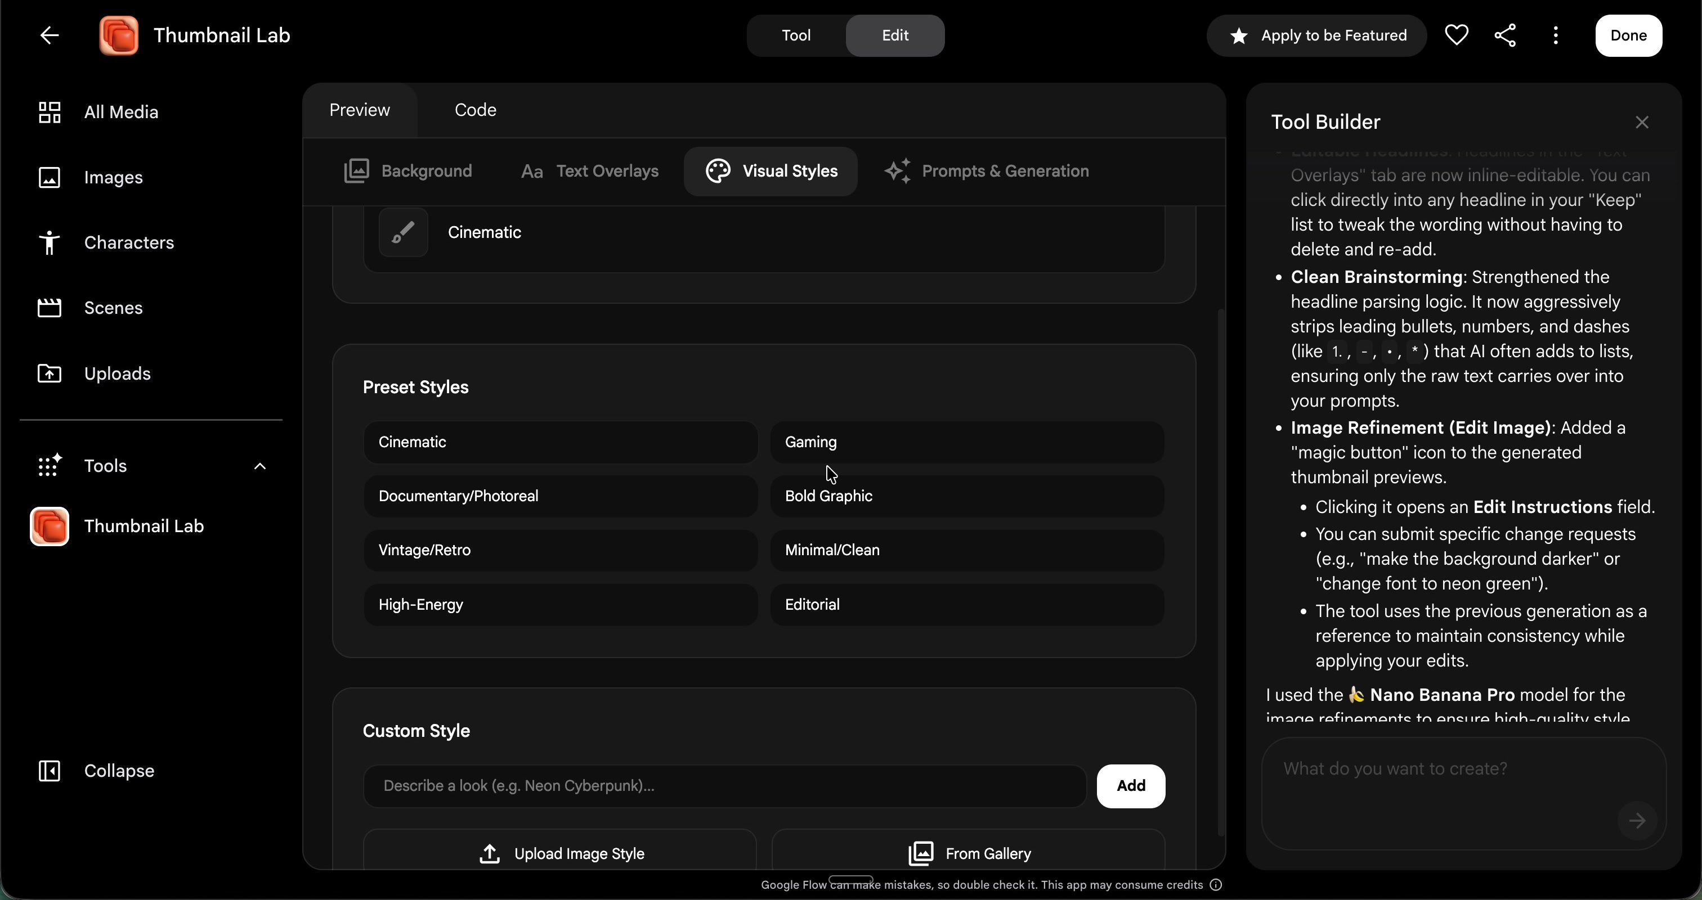Apply the Editorial preset style
The height and width of the screenshot is (900, 1702).
(968, 605)
